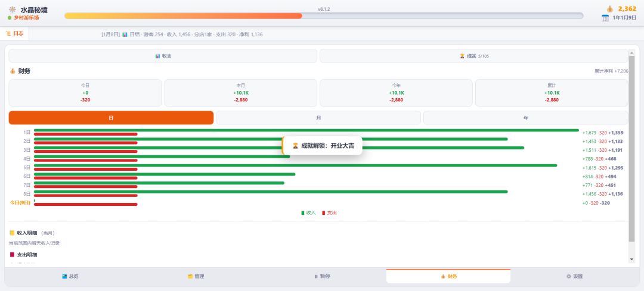Click the 4日 green income bar

click(162, 157)
